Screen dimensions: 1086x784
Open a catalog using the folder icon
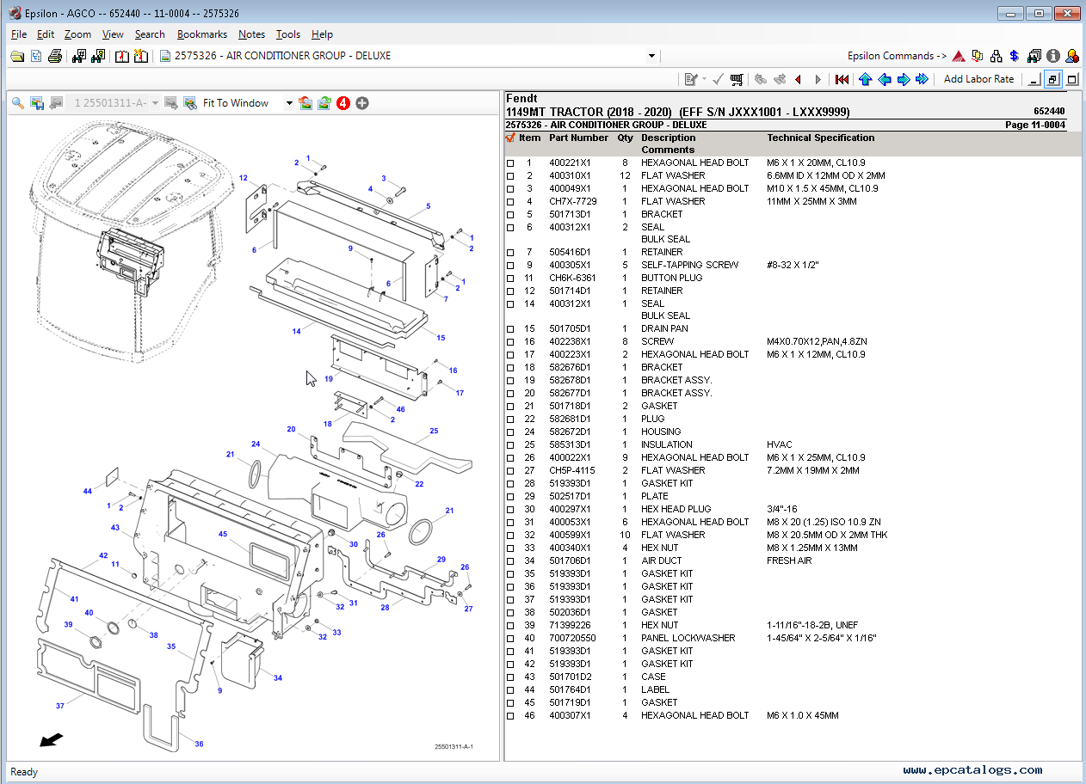click(16, 55)
